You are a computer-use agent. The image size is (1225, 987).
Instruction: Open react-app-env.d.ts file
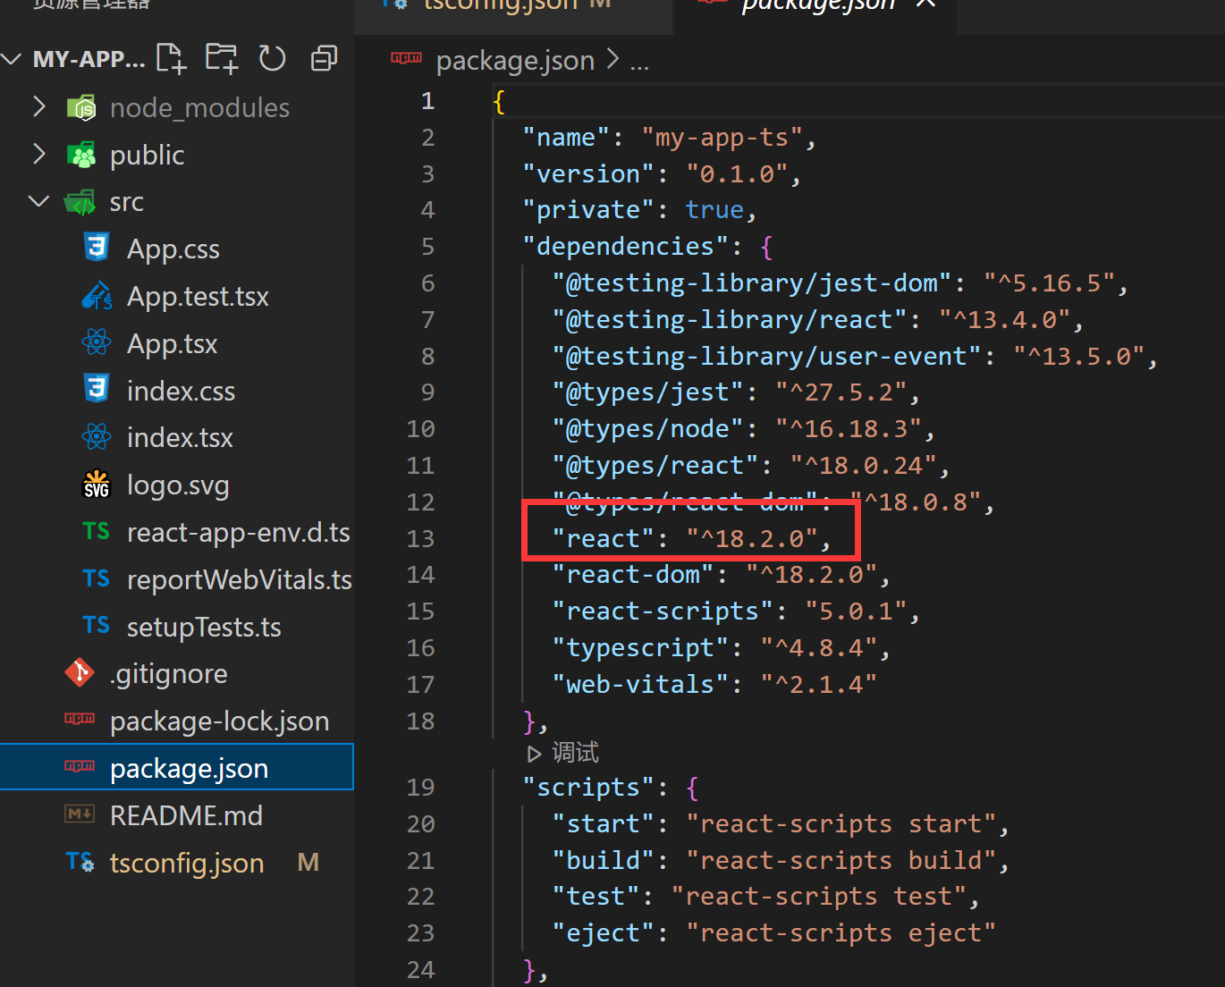(x=238, y=533)
